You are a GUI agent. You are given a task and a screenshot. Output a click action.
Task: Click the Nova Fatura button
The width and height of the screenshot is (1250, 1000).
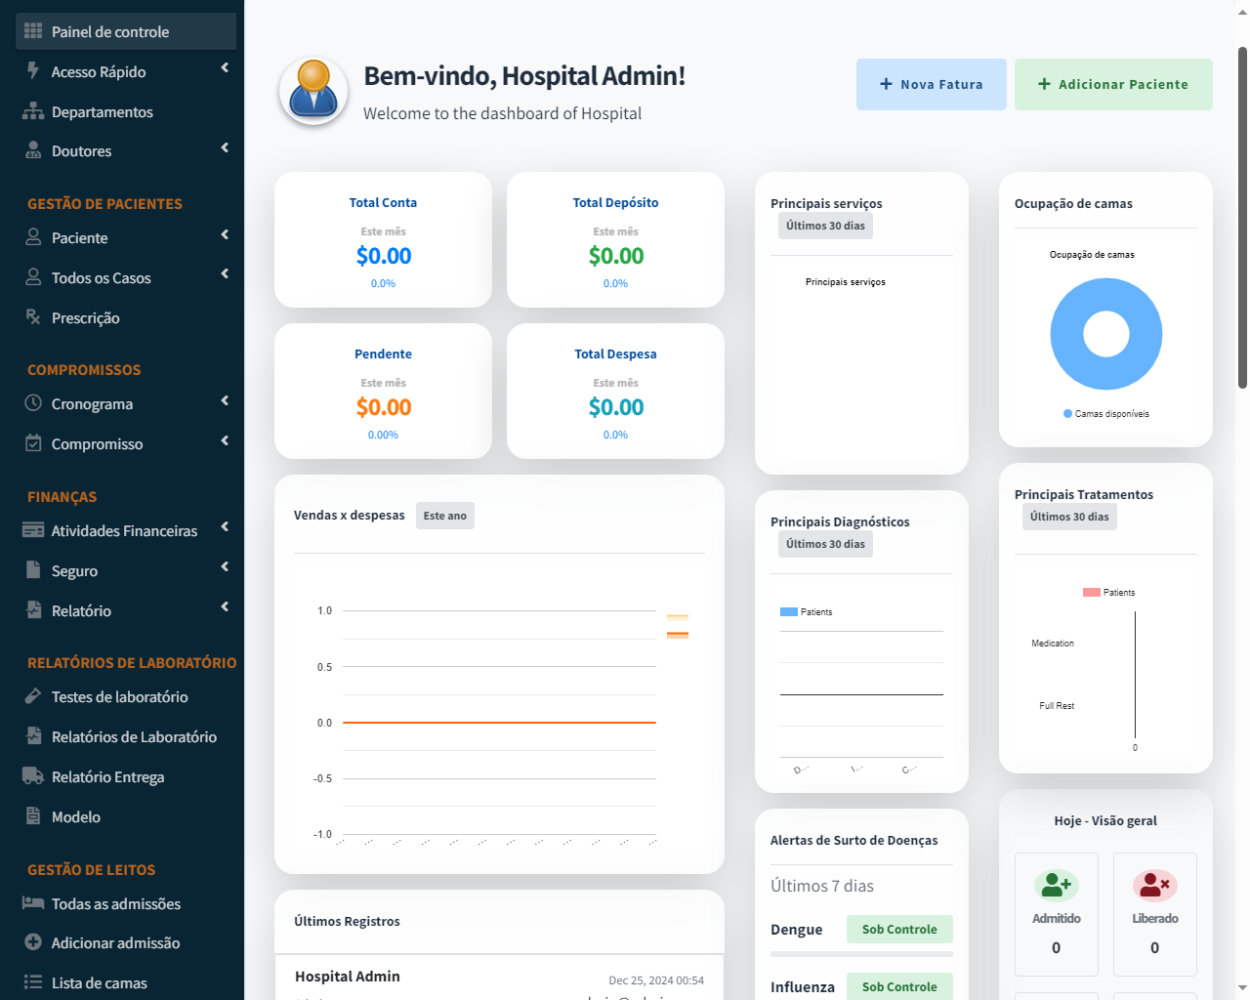pyautogui.click(x=931, y=84)
